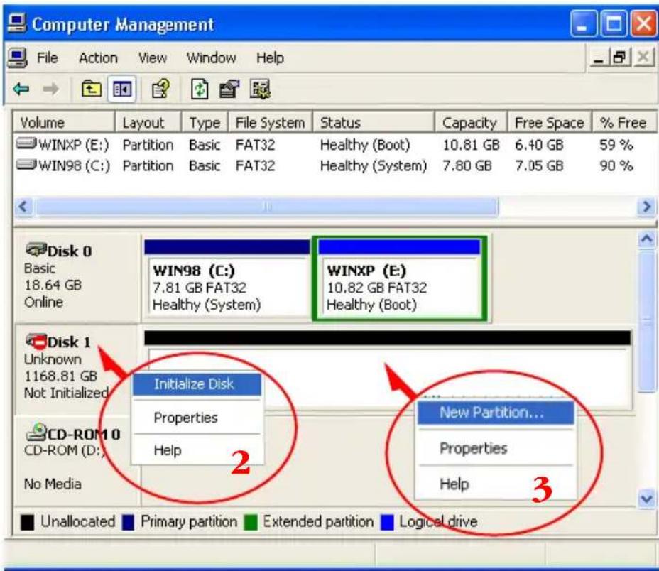659x571 pixels.
Task: Restore the inner MDI child window
Action: pyautogui.click(x=621, y=58)
